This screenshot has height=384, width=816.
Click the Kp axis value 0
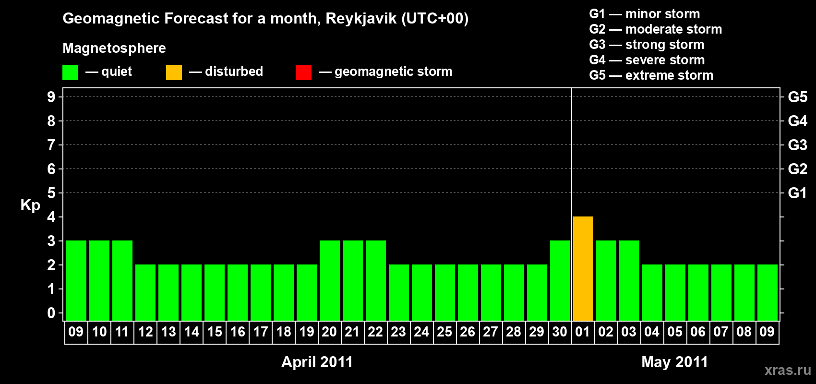click(x=51, y=313)
